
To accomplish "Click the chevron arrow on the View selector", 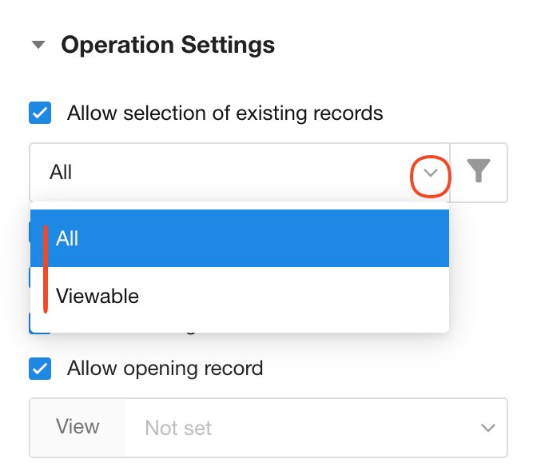I will (487, 428).
